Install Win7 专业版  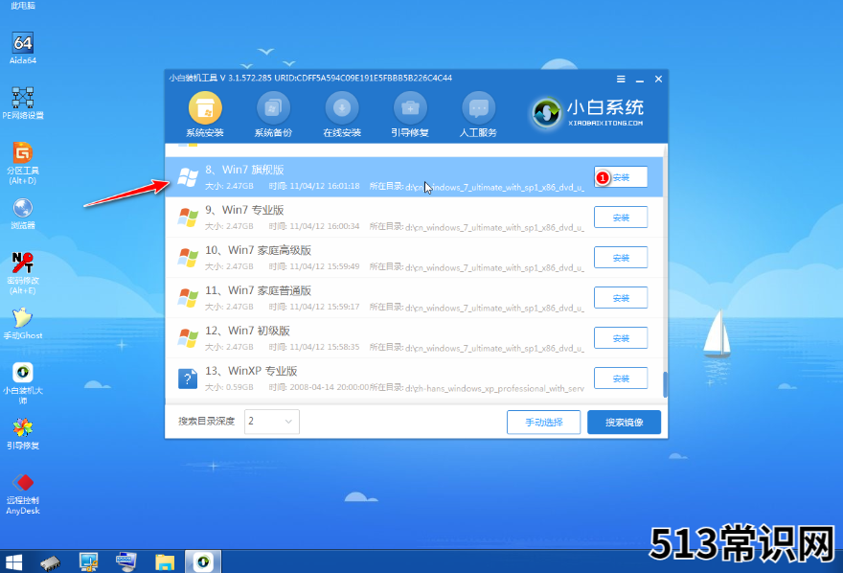(621, 218)
